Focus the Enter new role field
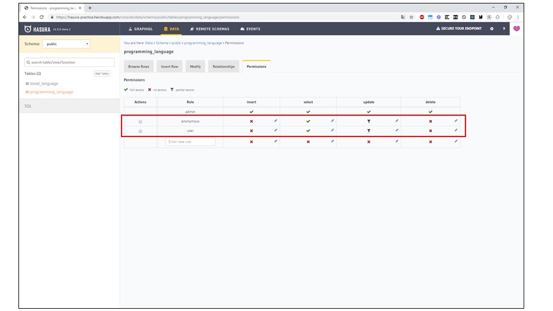Viewport: 553px width, 311px height. coord(190,142)
